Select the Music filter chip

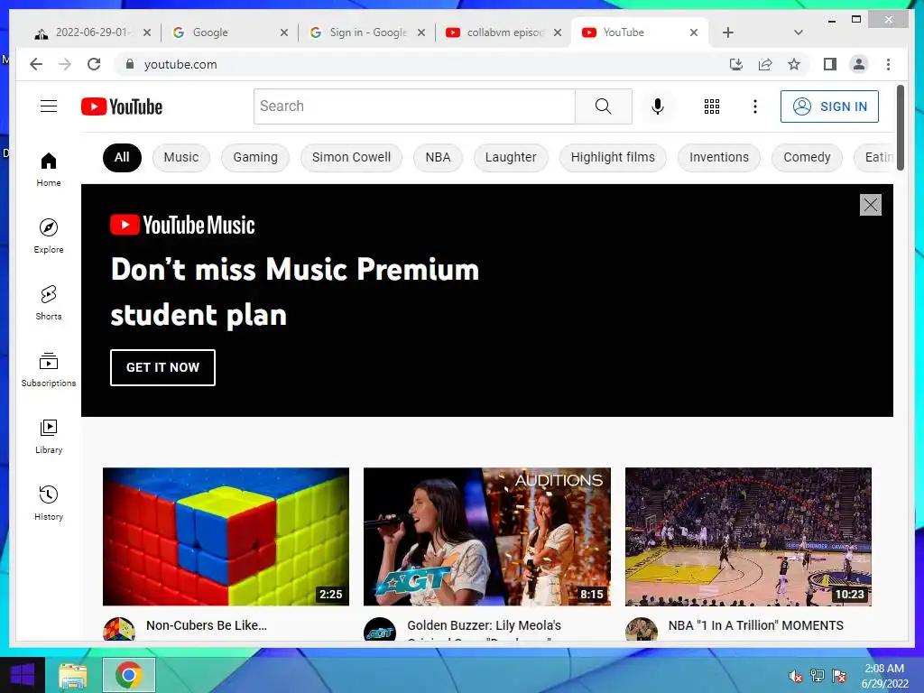click(x=180, y=157)
